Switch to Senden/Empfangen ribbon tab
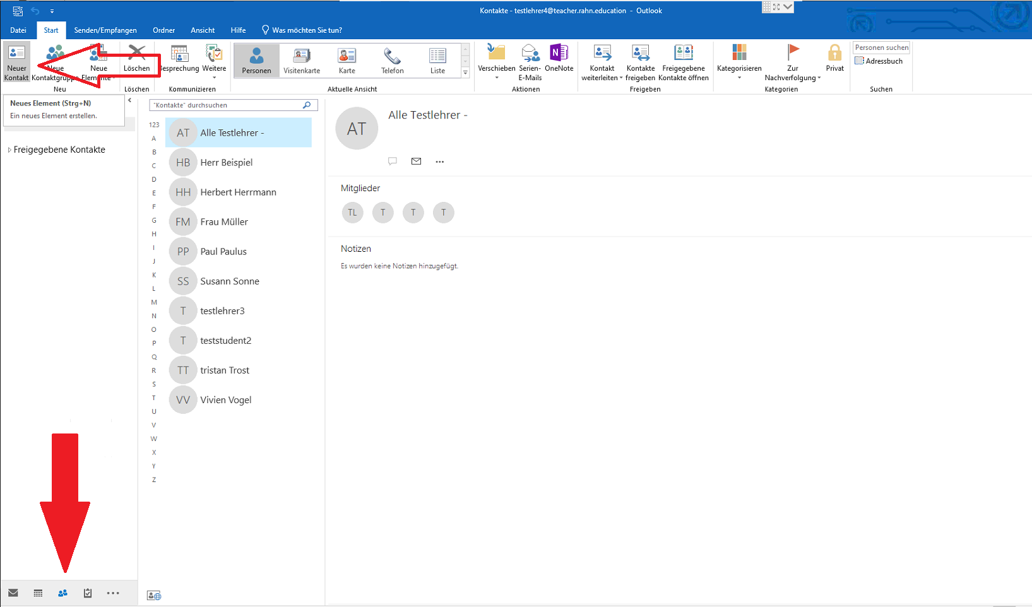This screenshot has height=607, width=1032. click(x=105, y=30)
